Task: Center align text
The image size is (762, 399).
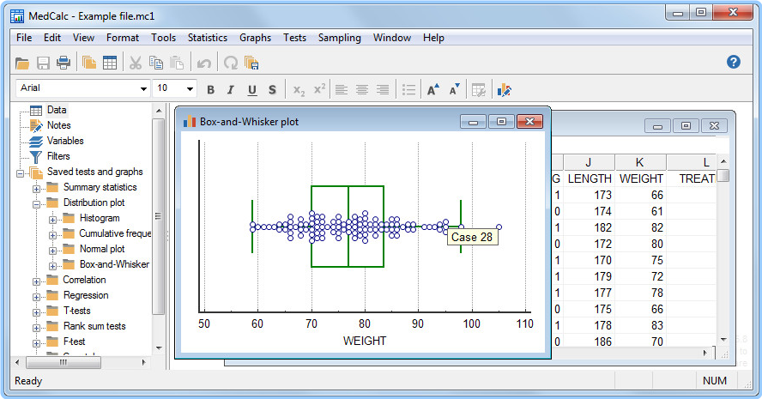Action: click(361, 89)
